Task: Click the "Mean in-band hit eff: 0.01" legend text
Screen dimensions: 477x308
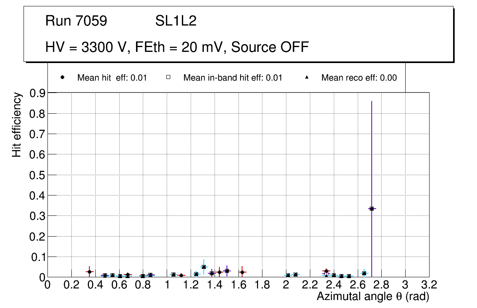Action: click(233, 78)
